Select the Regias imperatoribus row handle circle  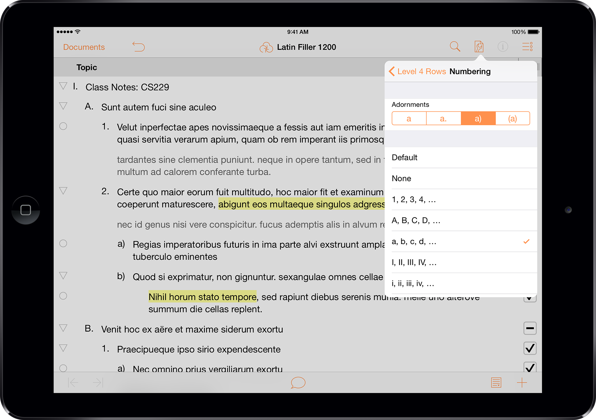63,243
